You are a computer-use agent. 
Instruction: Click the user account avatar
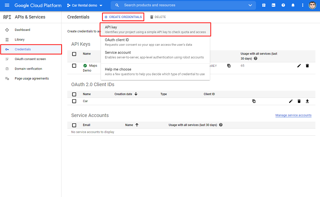(312, 5)
